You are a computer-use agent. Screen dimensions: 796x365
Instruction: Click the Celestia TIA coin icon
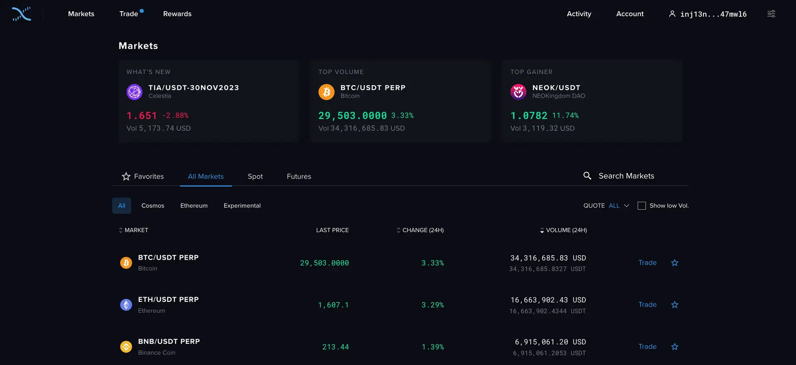(134, 92)
